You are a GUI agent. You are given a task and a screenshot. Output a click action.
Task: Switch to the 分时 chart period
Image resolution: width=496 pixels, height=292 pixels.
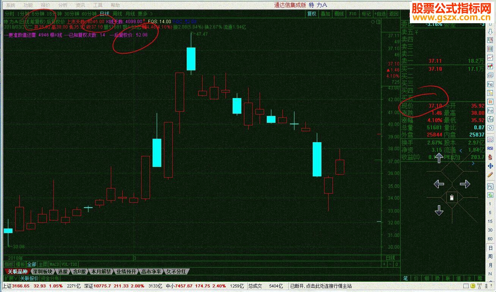click(9, 14)
